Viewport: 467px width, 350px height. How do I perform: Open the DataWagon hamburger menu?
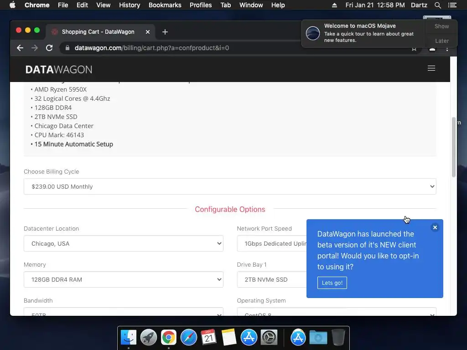pos(431,68)
